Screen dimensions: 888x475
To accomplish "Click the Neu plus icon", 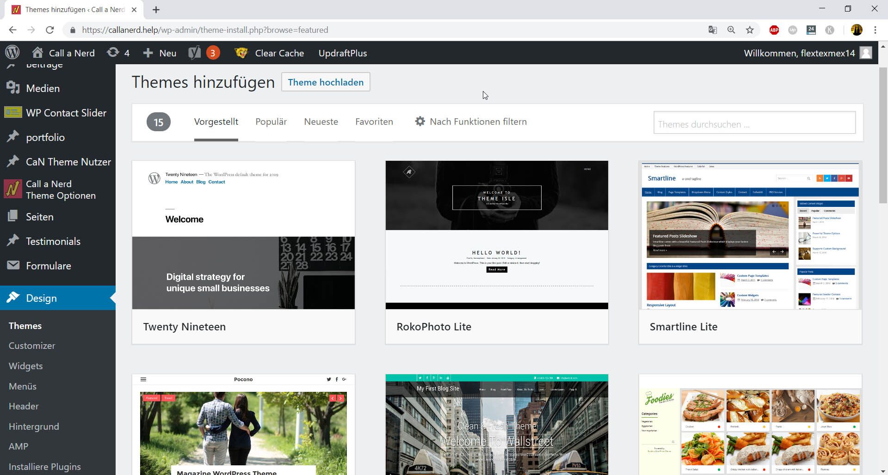I will [148, 53].
